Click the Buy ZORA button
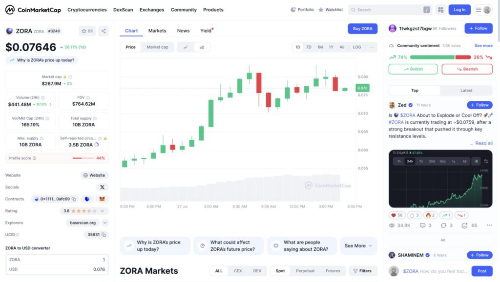The height and width of the screenshot is (282, 500). coord(363,29)
